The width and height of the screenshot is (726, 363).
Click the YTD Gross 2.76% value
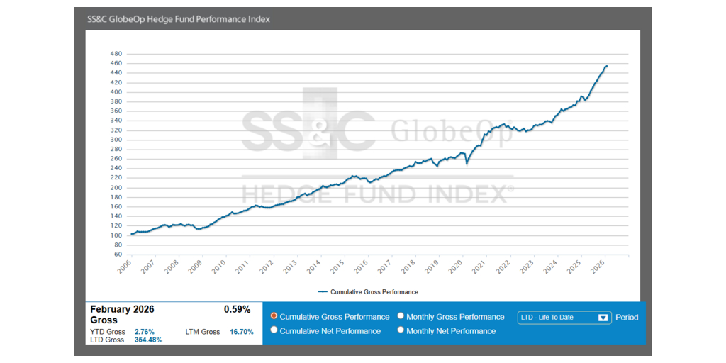tap(144, 332)
